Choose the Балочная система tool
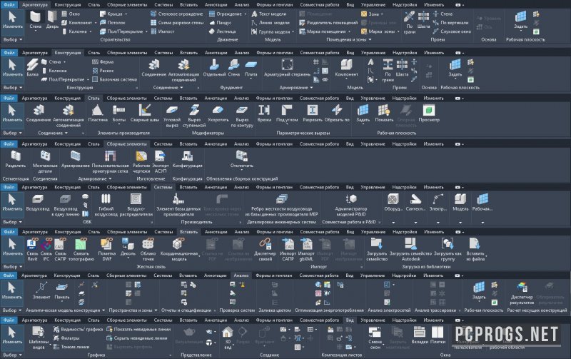 (x=115, y=79)
